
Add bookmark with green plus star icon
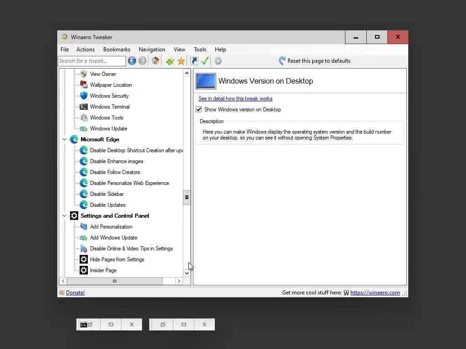170,61
